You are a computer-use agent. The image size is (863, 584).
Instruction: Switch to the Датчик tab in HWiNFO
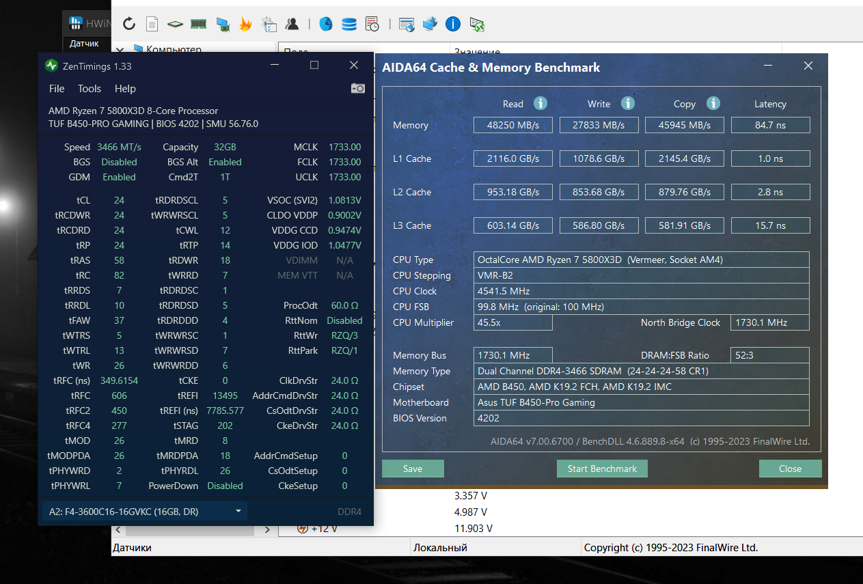(x=84, y=43)
